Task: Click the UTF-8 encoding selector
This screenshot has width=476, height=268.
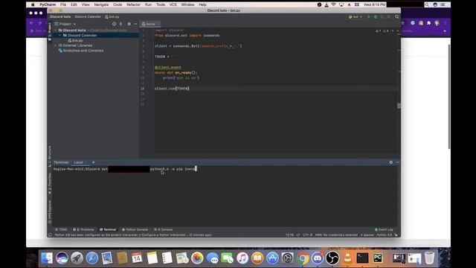Action: [x=307, y=235]
